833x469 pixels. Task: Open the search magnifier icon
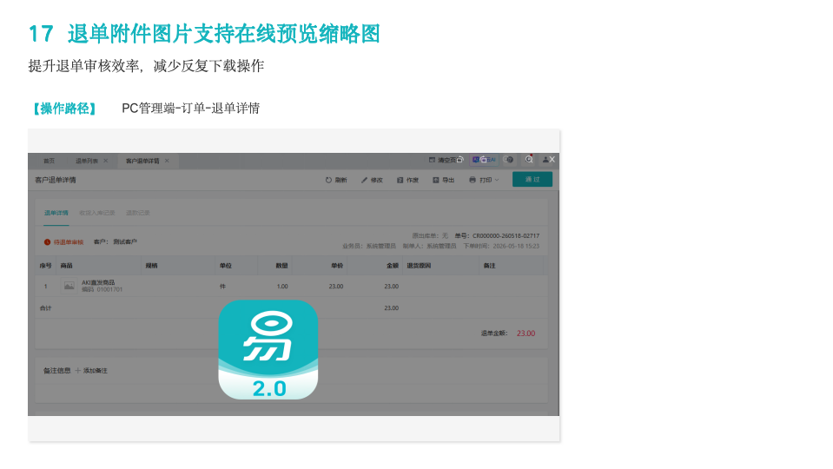[529, 159]
